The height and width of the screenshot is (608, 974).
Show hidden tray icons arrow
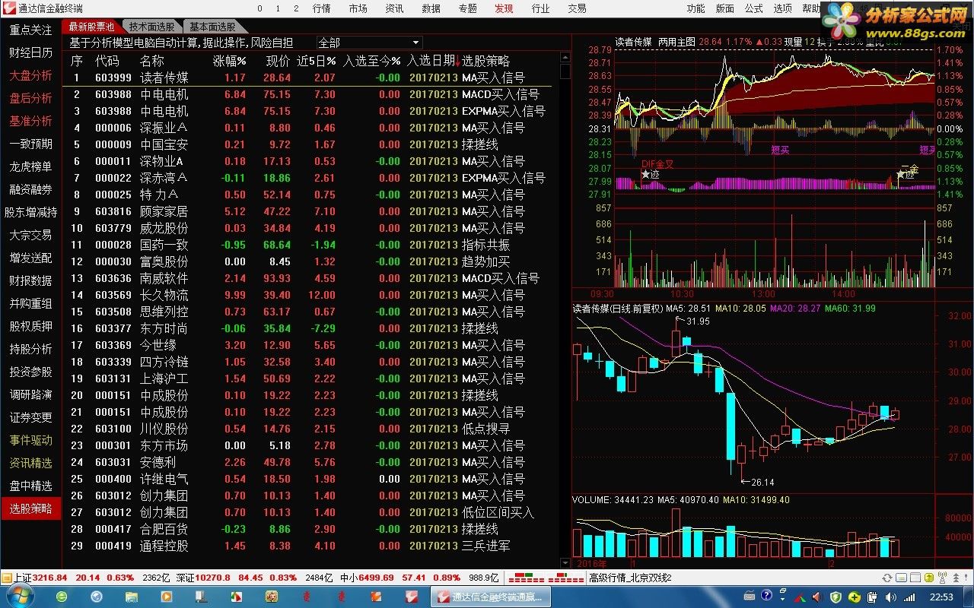pos(782,599)
